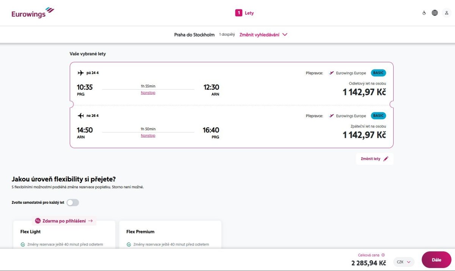Open Zdarma po přihlášení promo link
Viewport: 455px width, 271px height.
[64, 221]
